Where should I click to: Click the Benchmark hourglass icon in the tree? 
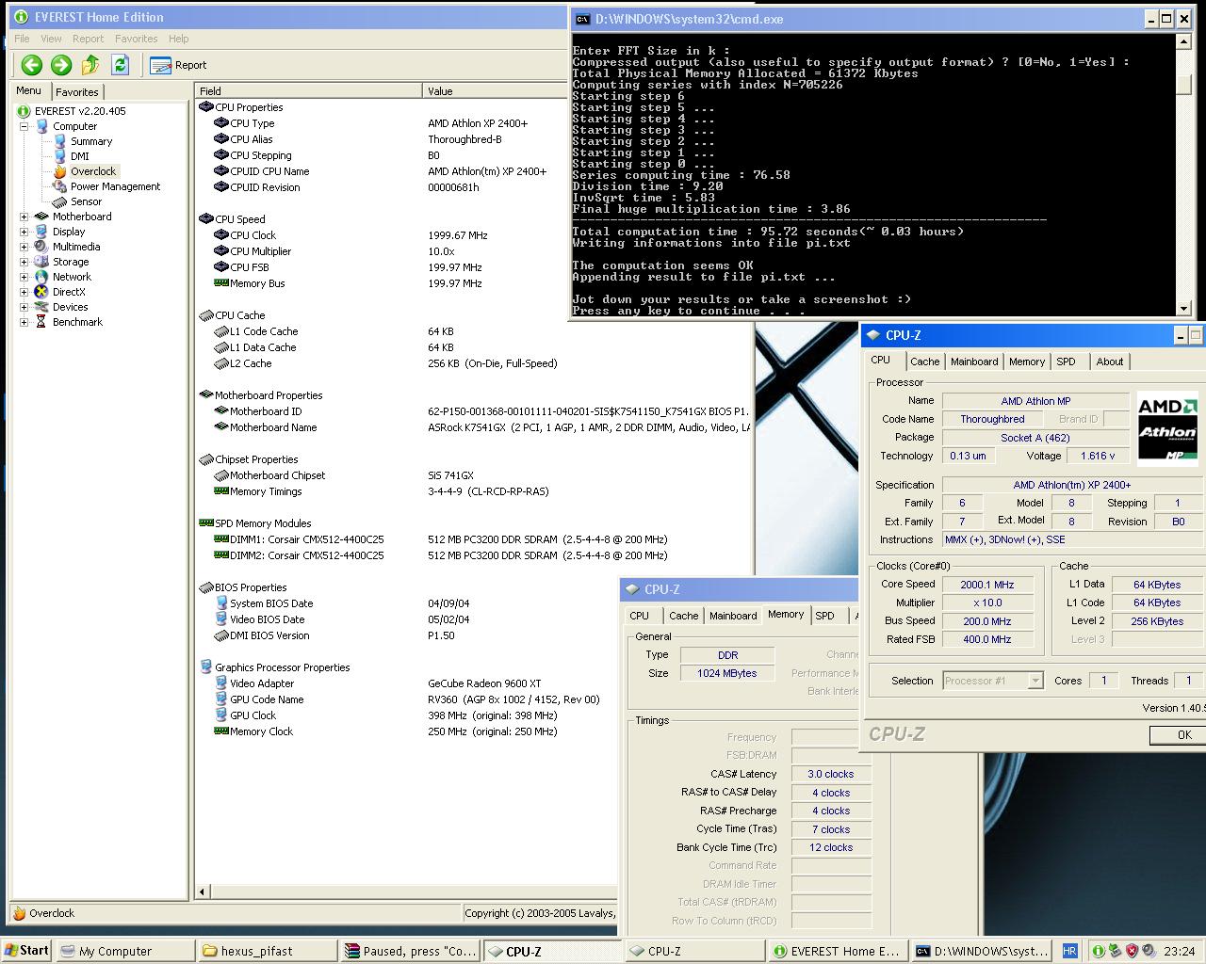[41, 322]
